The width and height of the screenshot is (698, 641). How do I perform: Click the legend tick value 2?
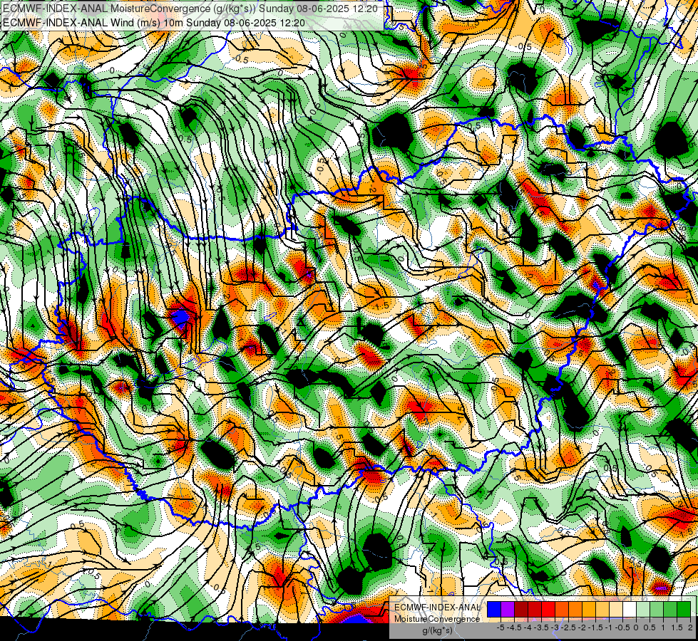pos(690,627)
